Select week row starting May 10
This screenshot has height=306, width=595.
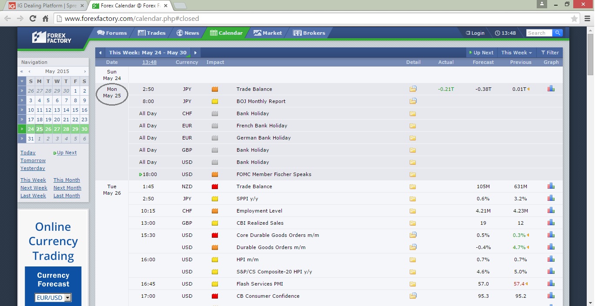[22, 110]
